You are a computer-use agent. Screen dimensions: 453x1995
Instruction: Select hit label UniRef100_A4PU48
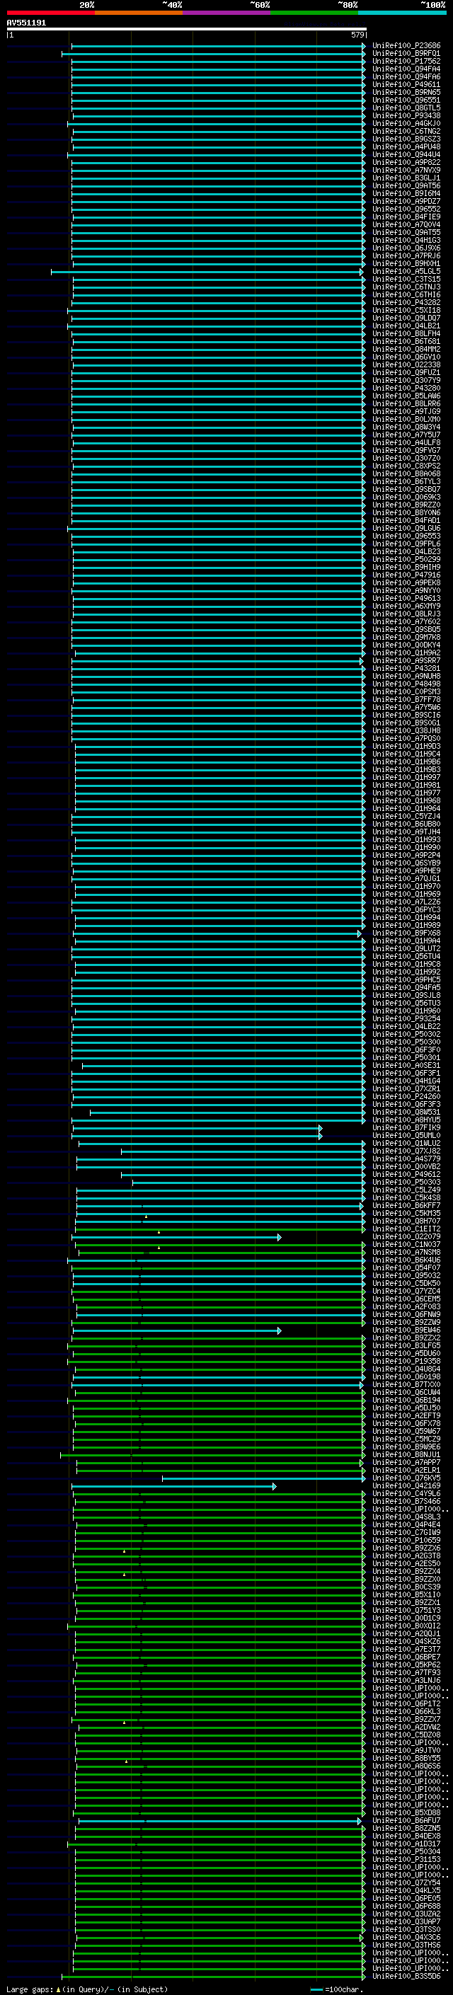(406, 146)
